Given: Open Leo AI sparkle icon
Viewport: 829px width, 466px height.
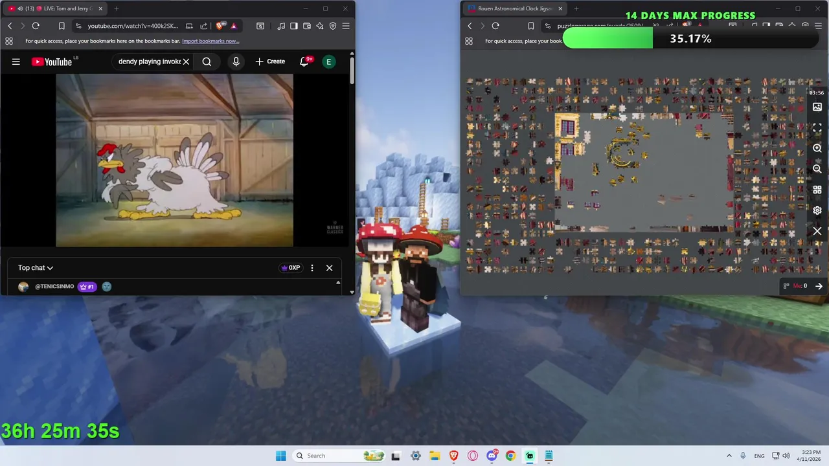Looking at the screenshot, I should pos(320,26).
